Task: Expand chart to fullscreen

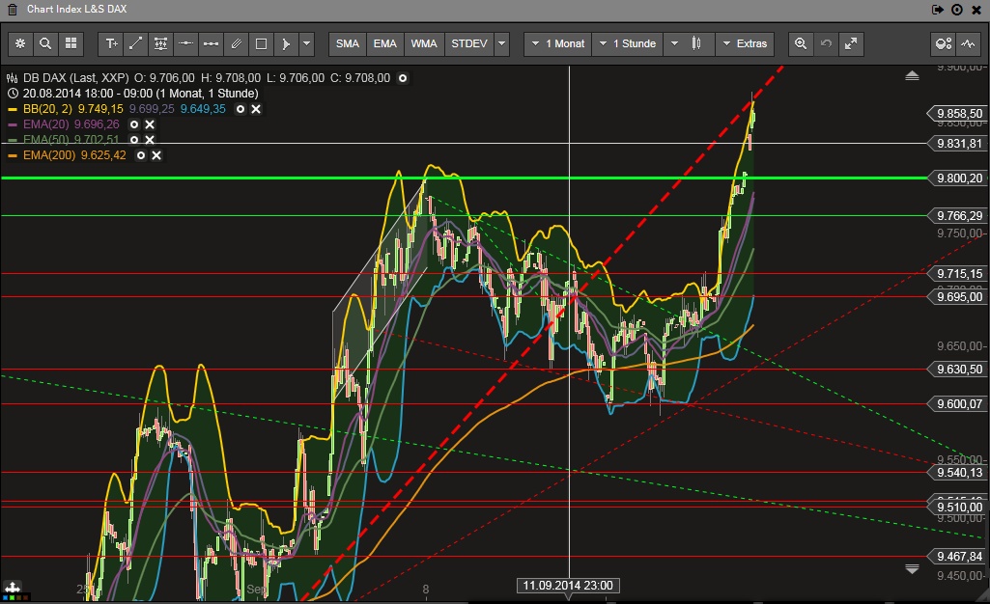Action: [x=850, y=43]
